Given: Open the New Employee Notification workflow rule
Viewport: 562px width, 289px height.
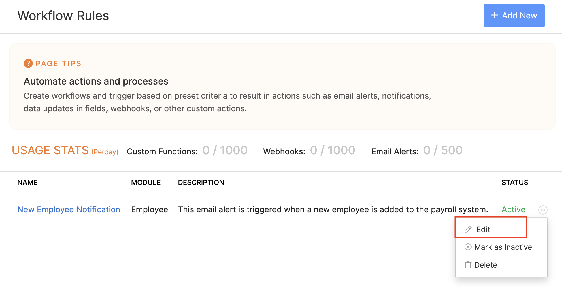Looking at the screenshot, I should pos(69,209).
